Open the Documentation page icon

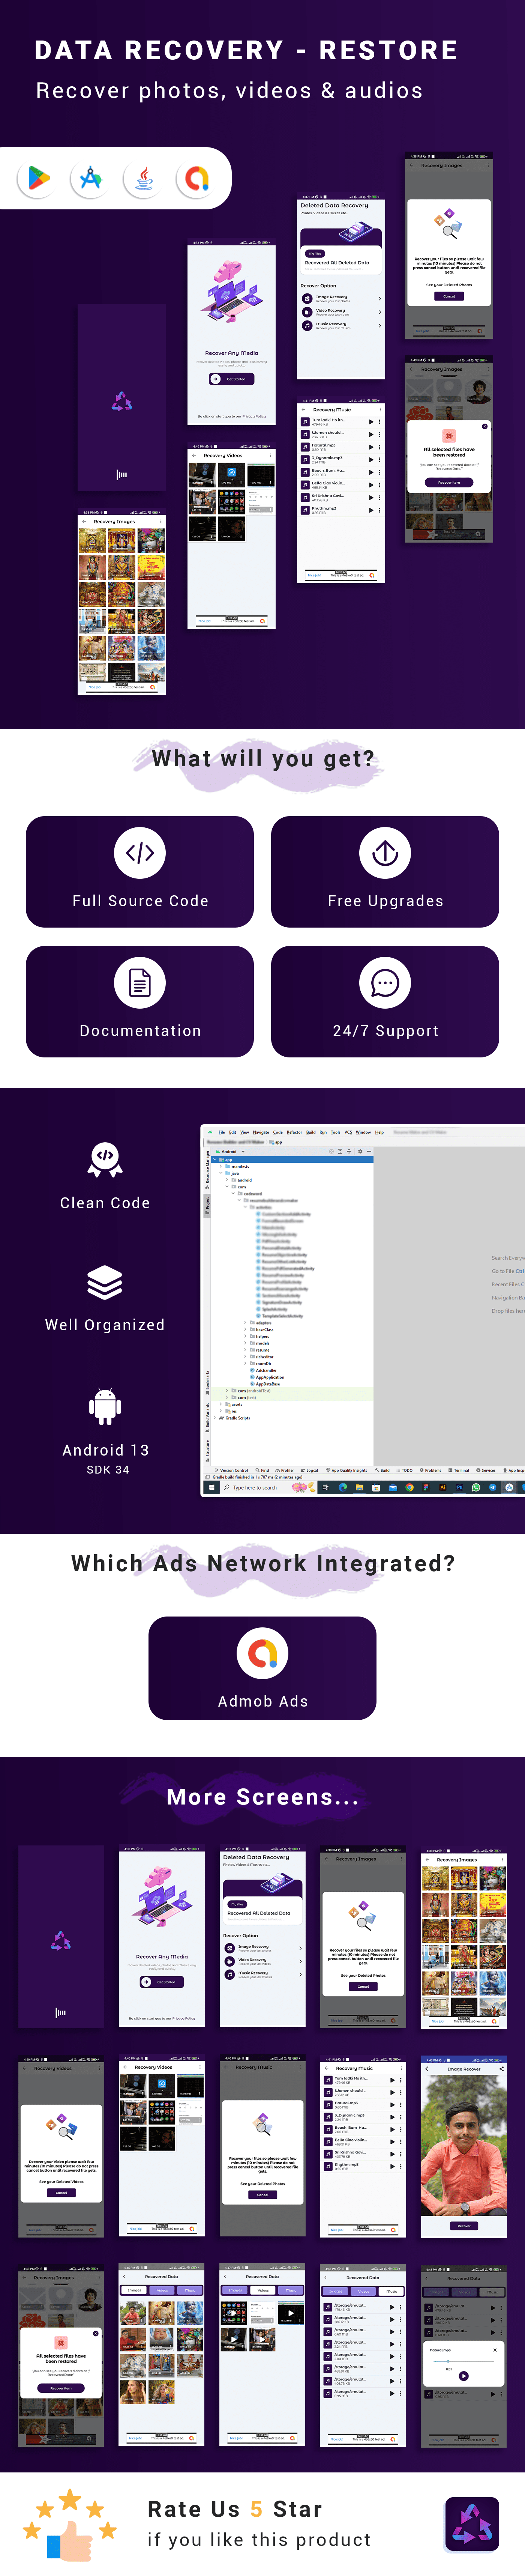tap(140, 983)
